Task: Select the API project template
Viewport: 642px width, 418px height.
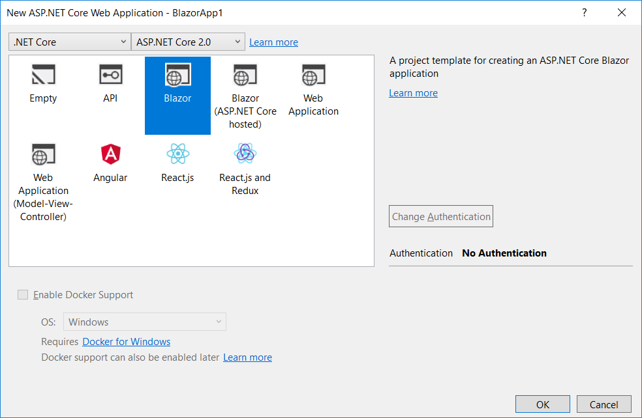Action: point(110,78)
